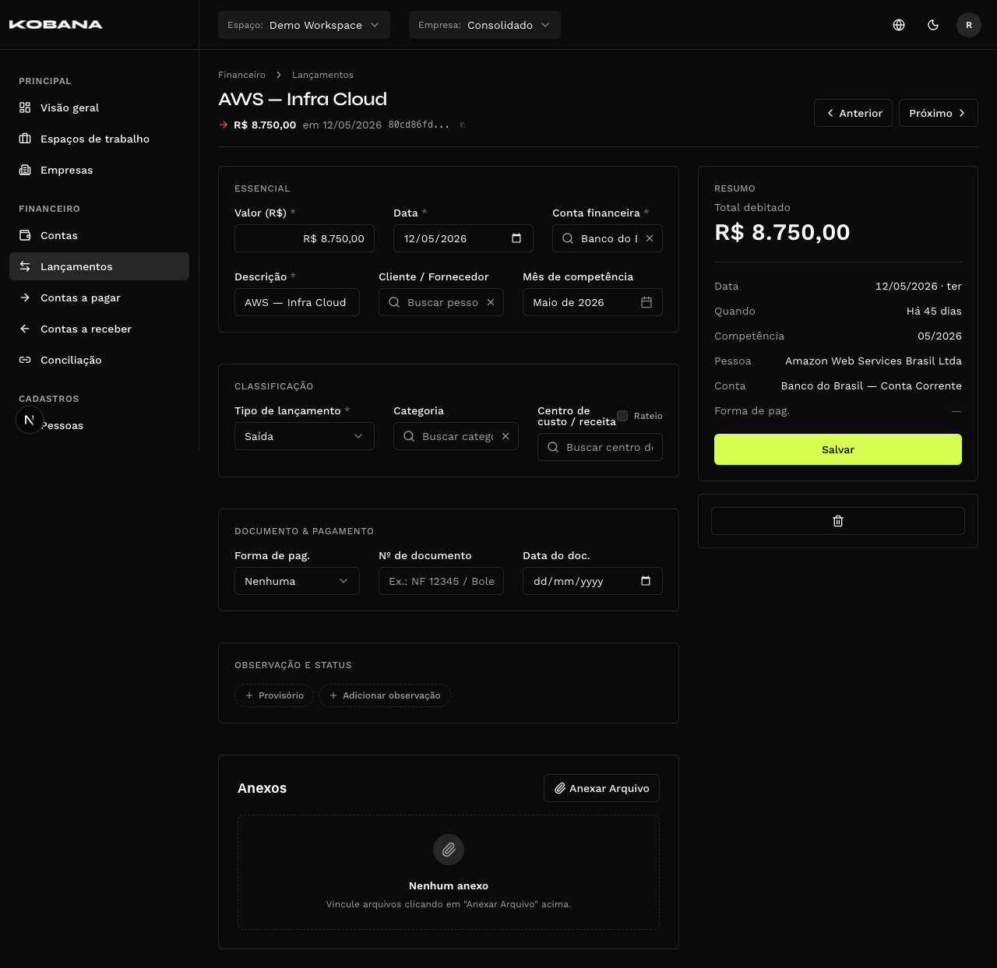997x968 pixels.
Task: Click the Kobana logo
Action: (55, 25)
